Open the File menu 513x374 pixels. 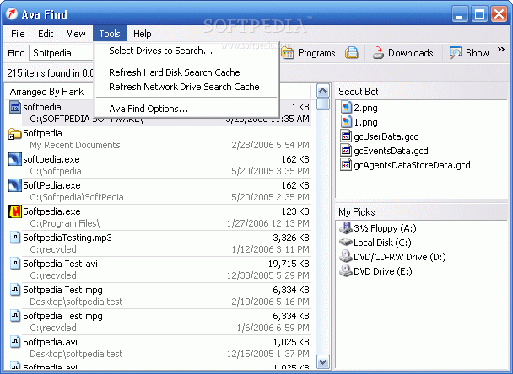coord(18,34)
